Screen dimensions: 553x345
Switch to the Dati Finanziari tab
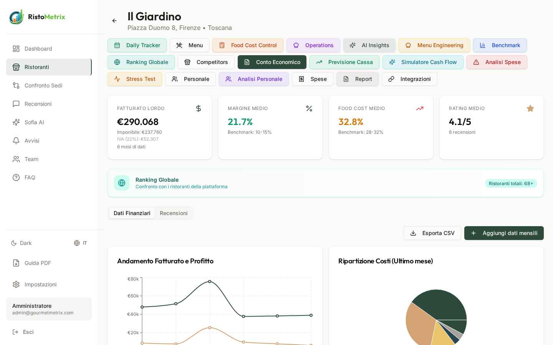coord(132,213)
